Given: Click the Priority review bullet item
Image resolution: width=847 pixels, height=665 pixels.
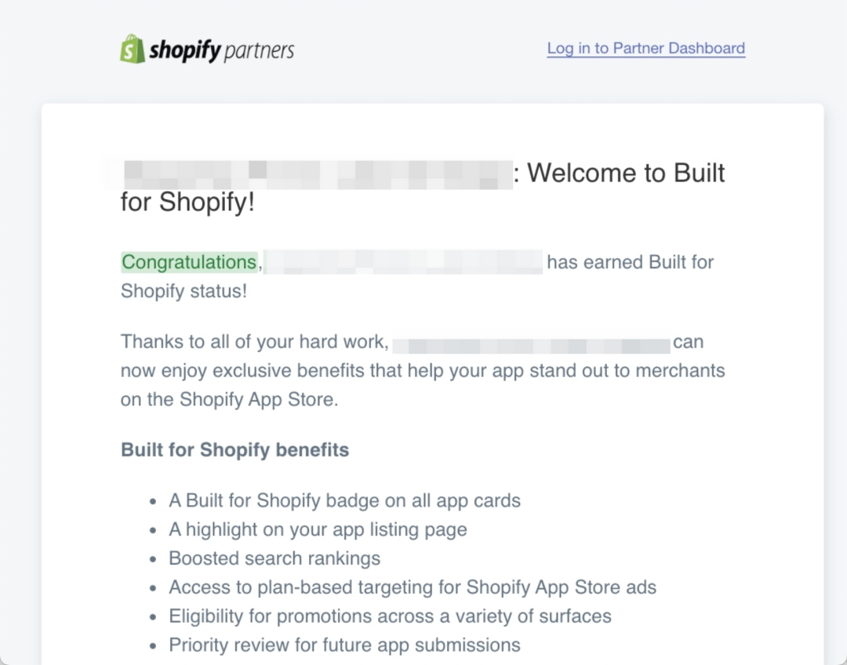Looking at the screenshot, I should tap(344, 645).
